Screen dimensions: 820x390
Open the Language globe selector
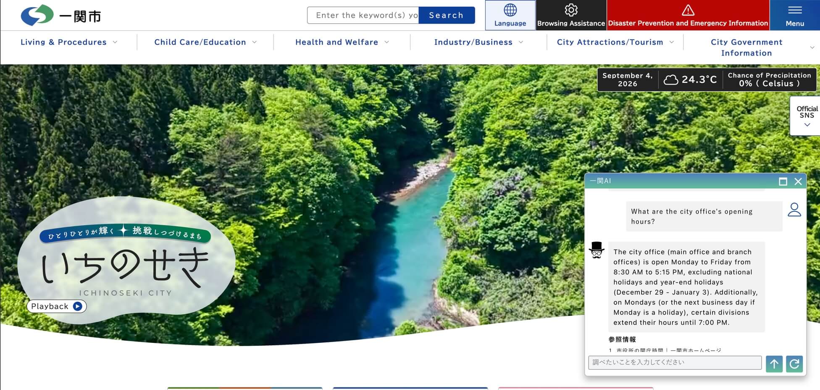510,15
